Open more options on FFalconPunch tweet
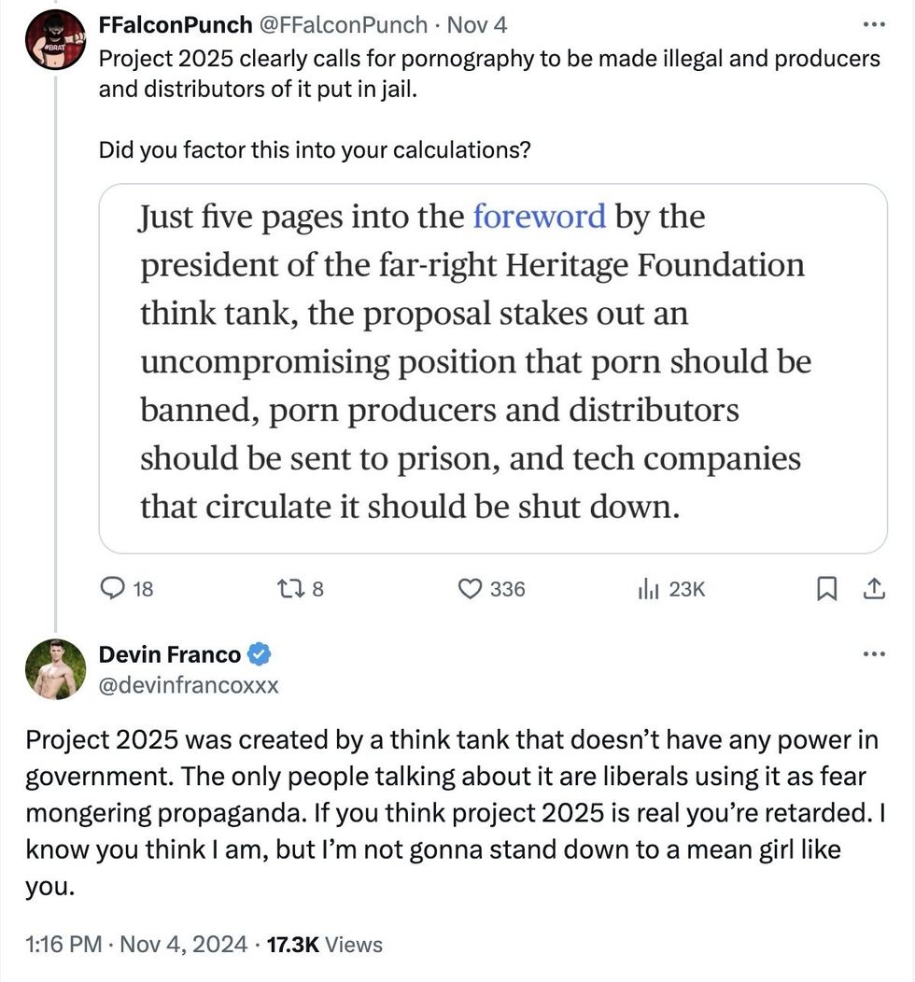 (x=873, y=24)
